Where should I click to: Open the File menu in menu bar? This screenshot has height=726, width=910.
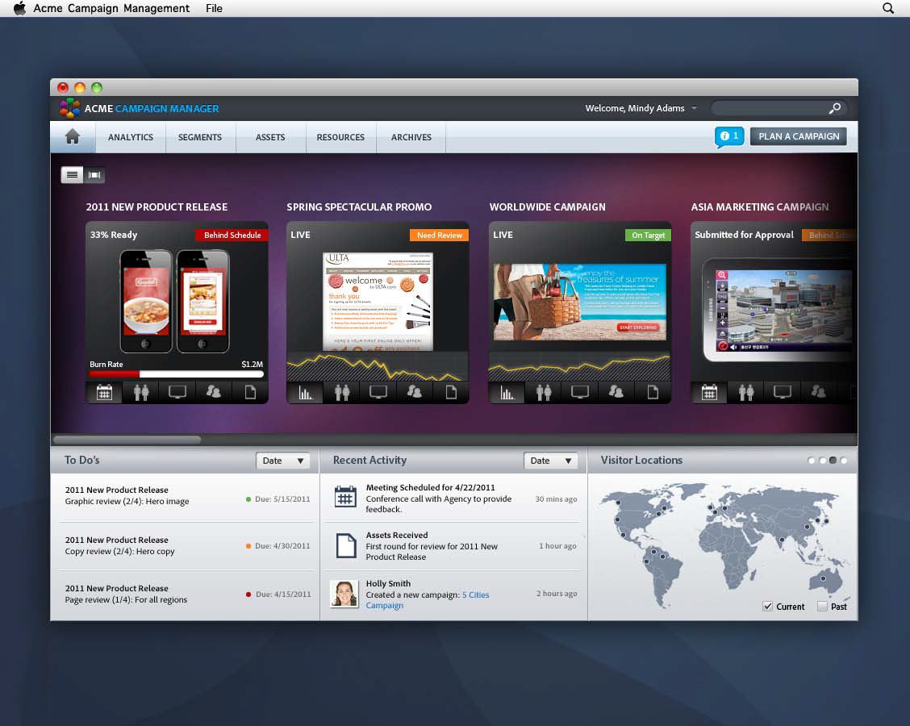click(214, 8)
